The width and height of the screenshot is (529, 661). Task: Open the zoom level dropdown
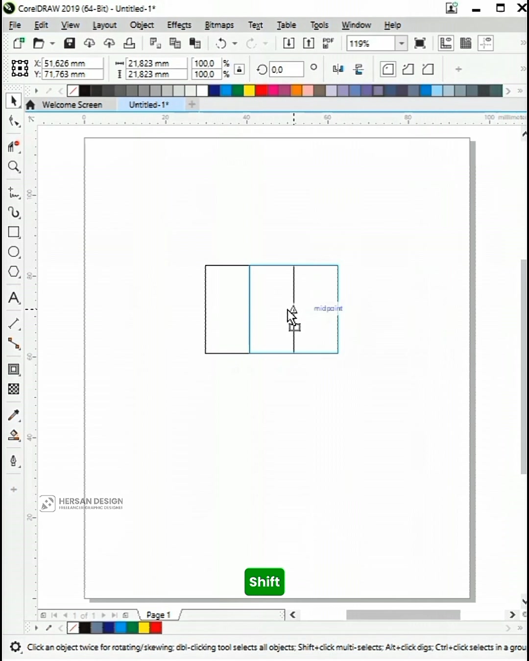[402, 44]
